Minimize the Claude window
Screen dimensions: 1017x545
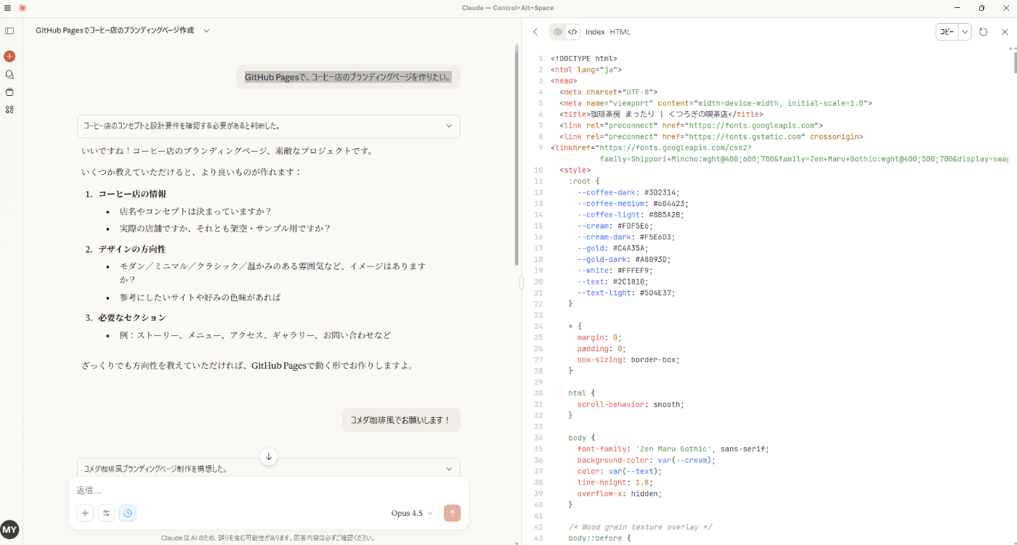pos(957,8)
